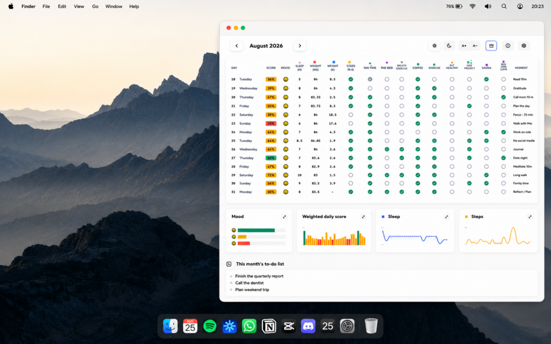This screenshot has width=551, height=344.
Task: Select the 'Call the dentist' to-do item
Action: (x=249, y=283)
